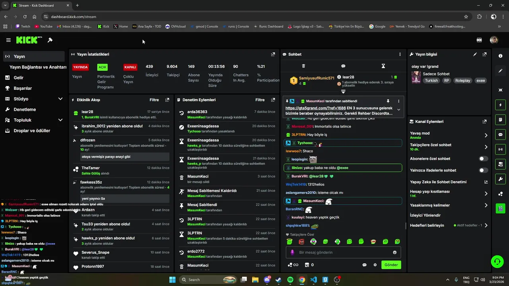The image size is (509, 286).
Task: Open Steam from the Windows taskbar
Action: click(278, 280)
